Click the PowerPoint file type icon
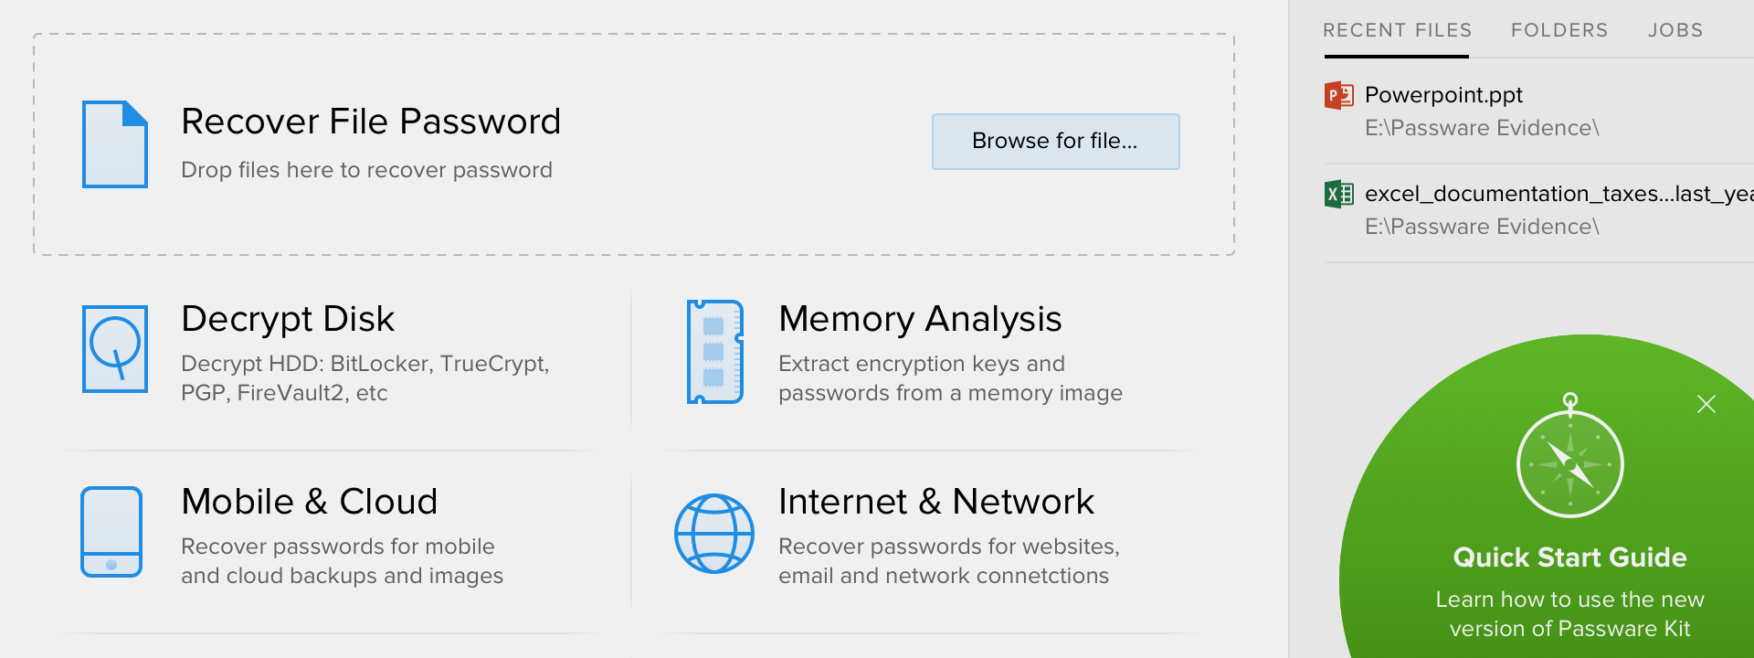The height and width of the screenshot is (658, 1754). tap(1339, 95)
